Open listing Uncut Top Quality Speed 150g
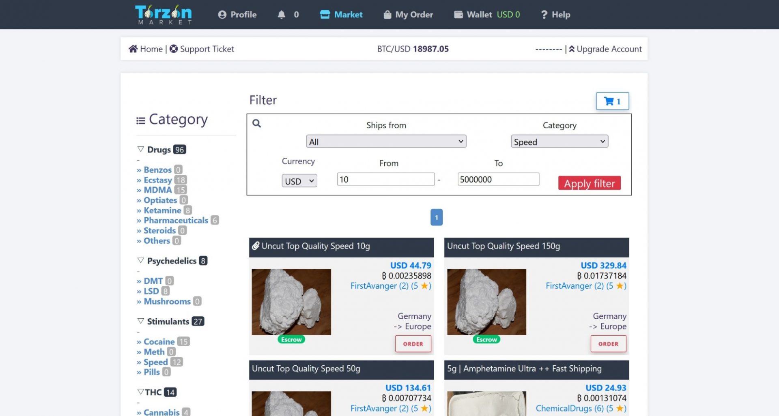Screen dimensions: 779x416 click(504, 246)
